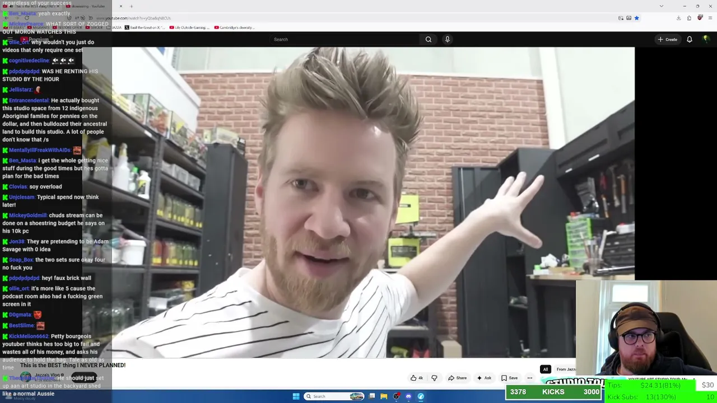Open 'Cambridge's diversity' bookmark
This screenshot has height=403, width=717.
[x=234, y=27]
